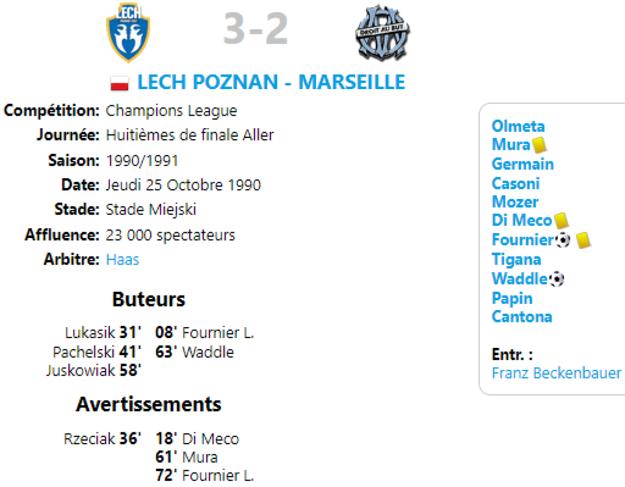Open Tigana's player profile
The width and height of the screenshot is (625, 487).
(516, 259)
